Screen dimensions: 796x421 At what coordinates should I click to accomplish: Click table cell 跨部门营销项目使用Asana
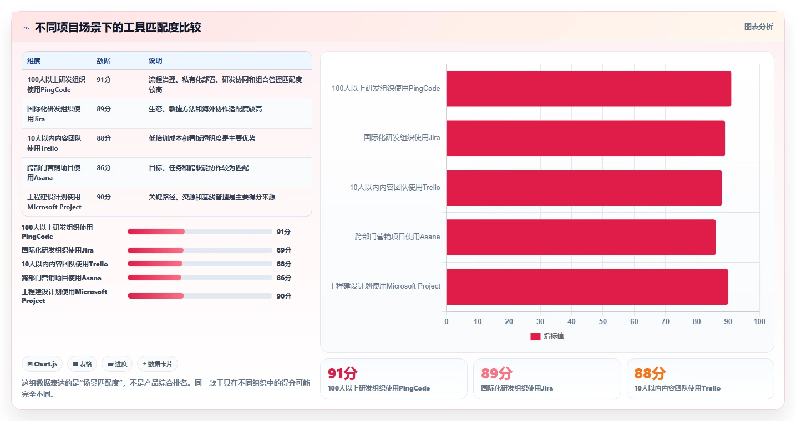(54, 173)
